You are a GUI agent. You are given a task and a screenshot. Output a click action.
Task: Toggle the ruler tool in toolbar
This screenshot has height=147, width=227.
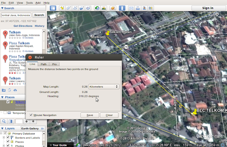[122, 8]
